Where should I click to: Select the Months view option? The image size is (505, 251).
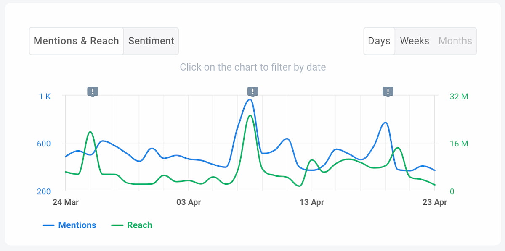455,41
